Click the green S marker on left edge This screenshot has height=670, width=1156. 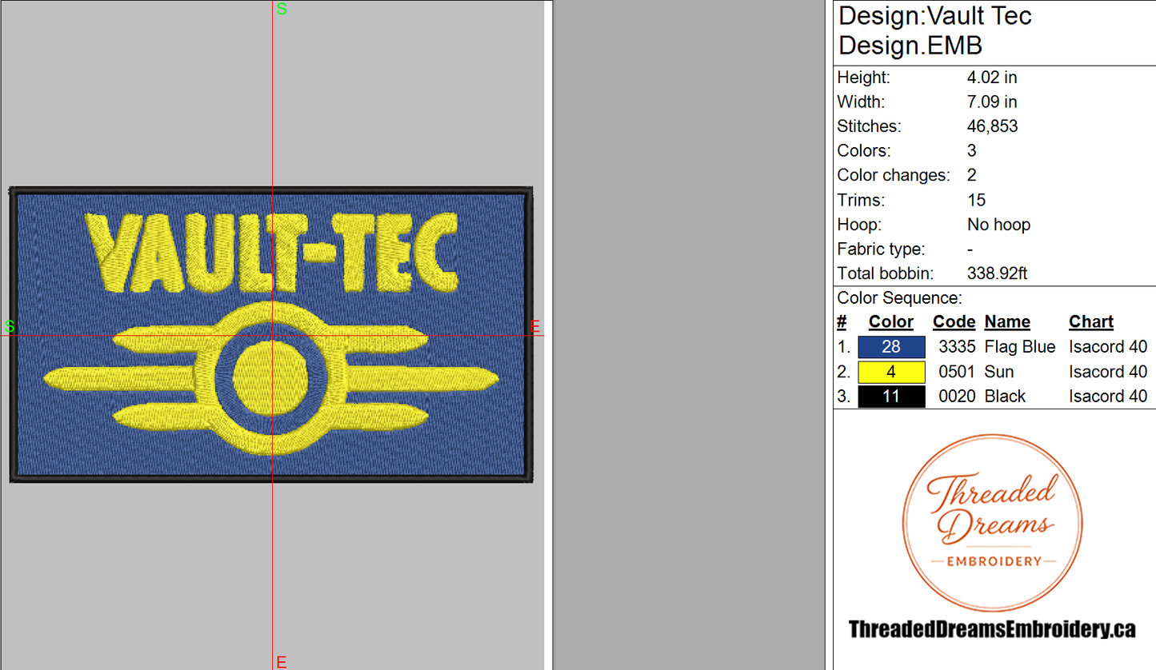[10, 326]
